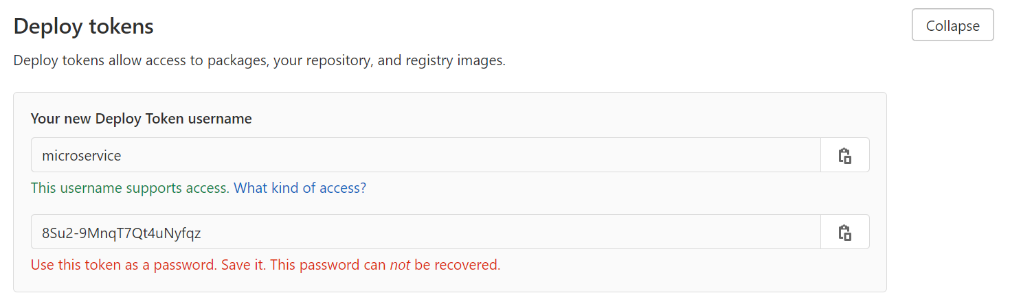Image resolution: width=1010 pixels, height=304 pixels.
Task: Copy the deploy token password
Action: pyautogui.click(x=844, y=232)
